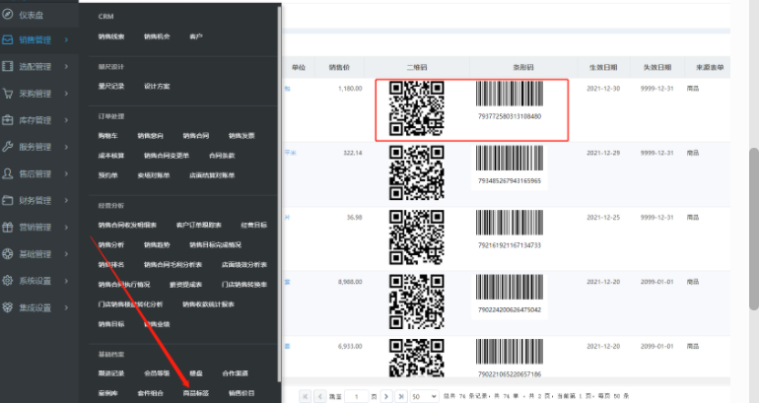759x403 pixels.
Task: Open the page size 50 dropdown
Action: [425, 396]
